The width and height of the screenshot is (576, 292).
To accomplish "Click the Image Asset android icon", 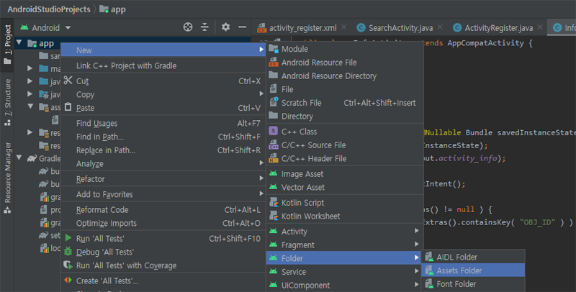I will (x=274, y=173).
